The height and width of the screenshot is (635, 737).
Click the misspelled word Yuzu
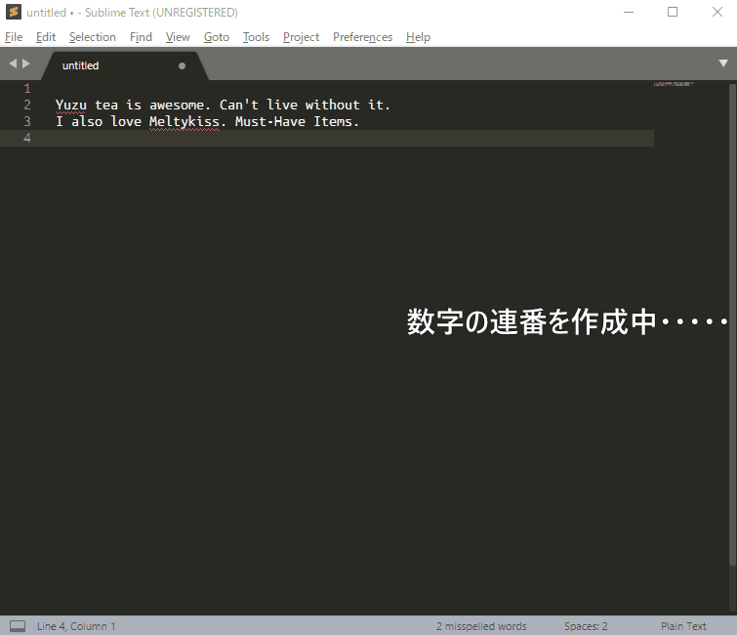pos(71,105)
